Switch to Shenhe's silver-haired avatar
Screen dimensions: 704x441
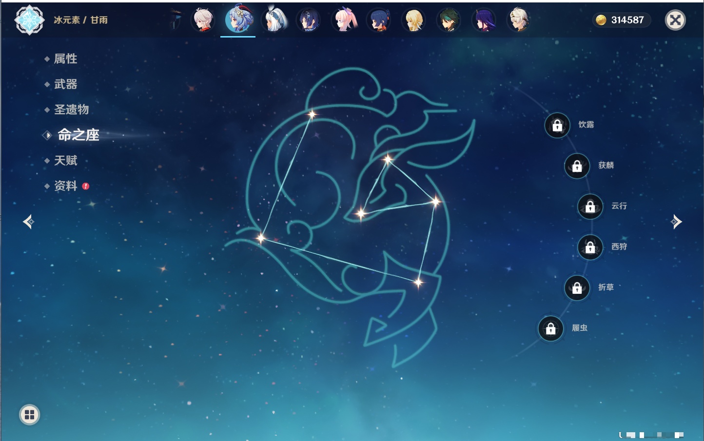274,20
